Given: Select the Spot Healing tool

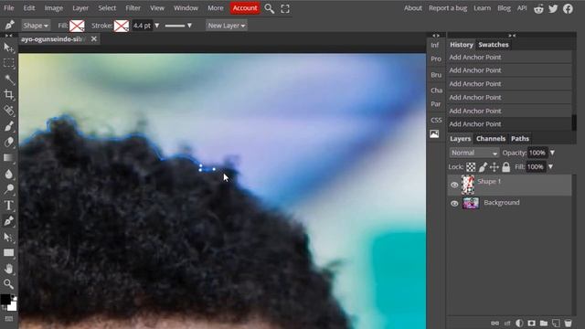Looking at the screenshot, I should tap(8, 111).
